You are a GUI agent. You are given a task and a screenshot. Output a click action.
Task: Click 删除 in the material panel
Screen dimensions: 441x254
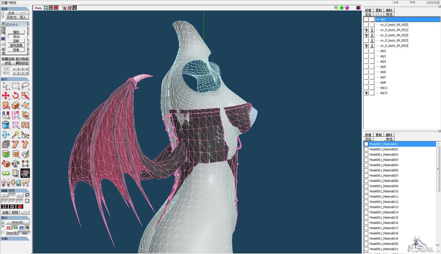[x=389, y=135]
